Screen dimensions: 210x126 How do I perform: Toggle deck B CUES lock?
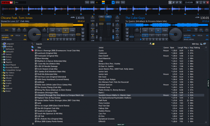click(141, 35)
